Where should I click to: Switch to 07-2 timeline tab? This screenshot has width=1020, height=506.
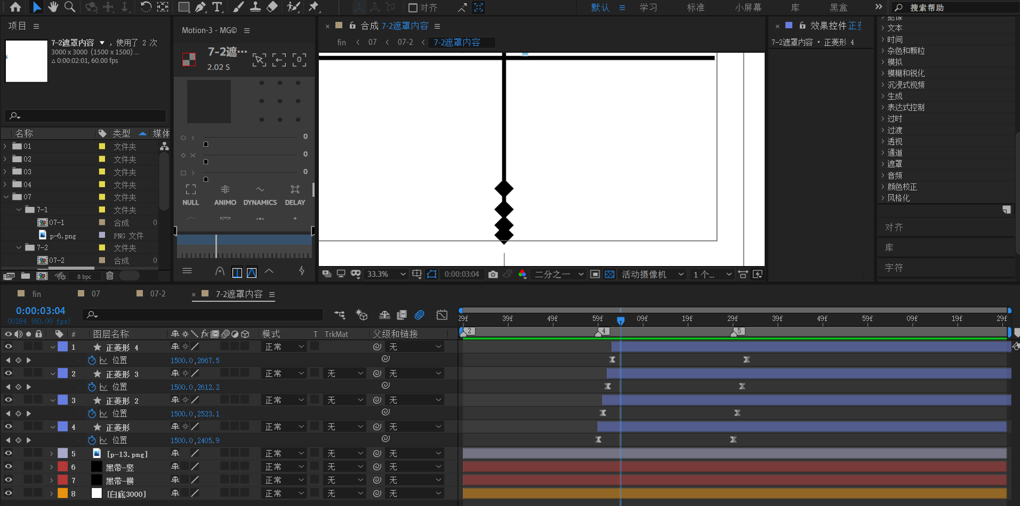point(158,294)
